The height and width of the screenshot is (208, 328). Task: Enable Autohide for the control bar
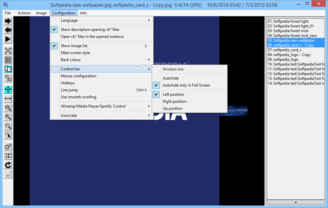click(x=190, y=78)
